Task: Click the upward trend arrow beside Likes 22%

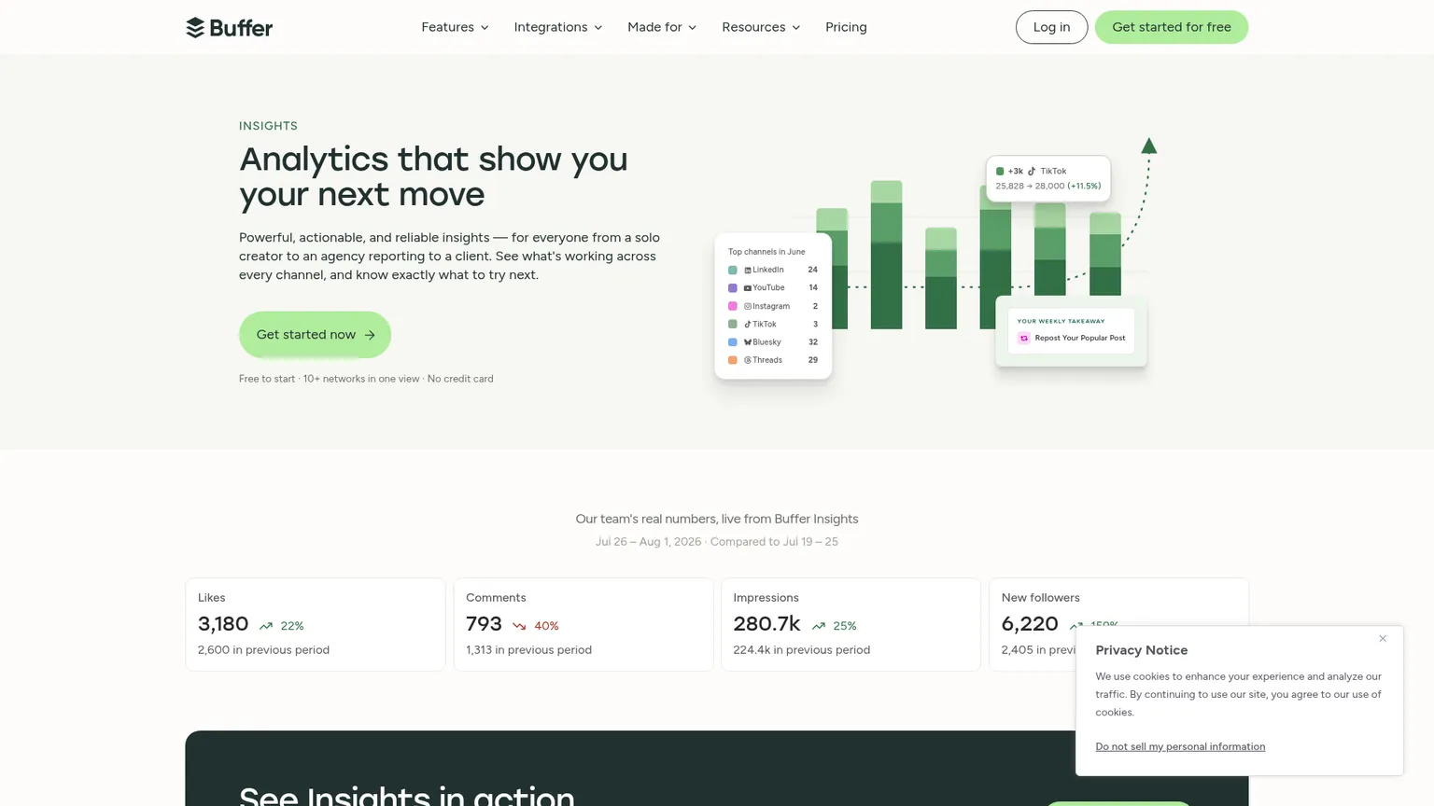Action: 266,626
